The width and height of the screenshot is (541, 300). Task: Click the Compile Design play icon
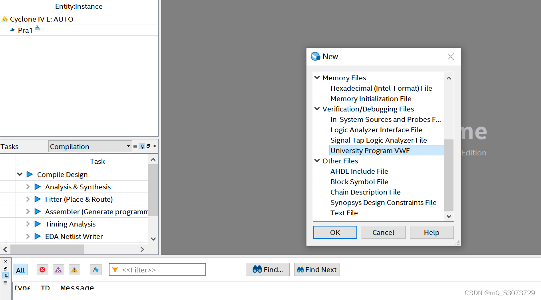pyautogui.click(x=30, y=174)
